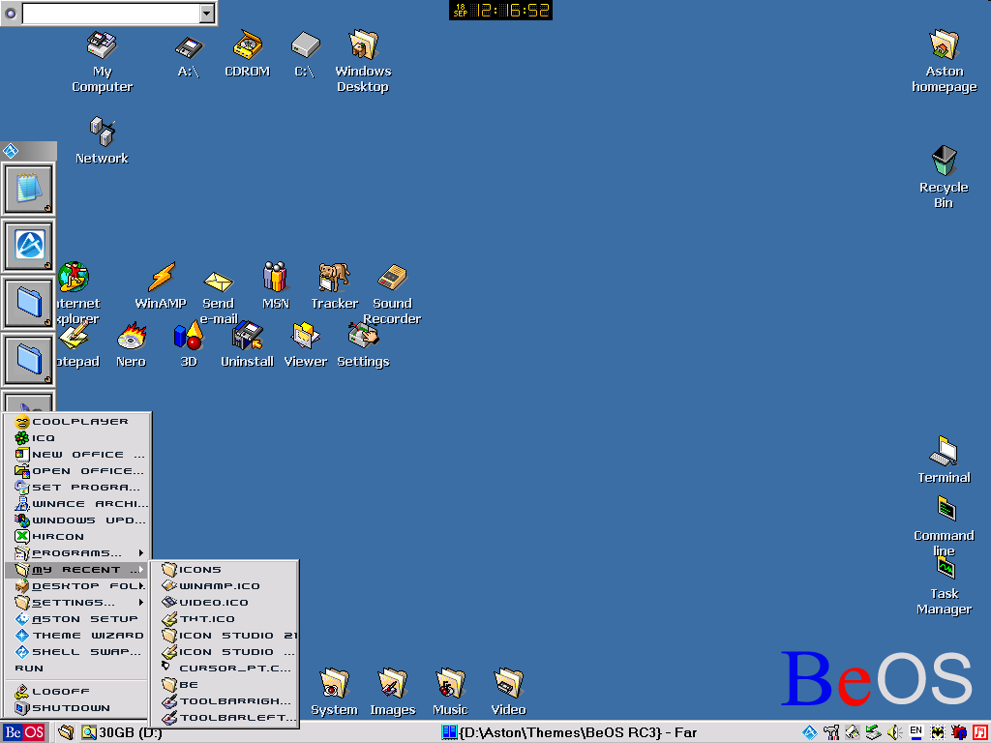Viewport: 991px width, 743px height.
Task: Open the Tracker icon
Action: (334, 285)
